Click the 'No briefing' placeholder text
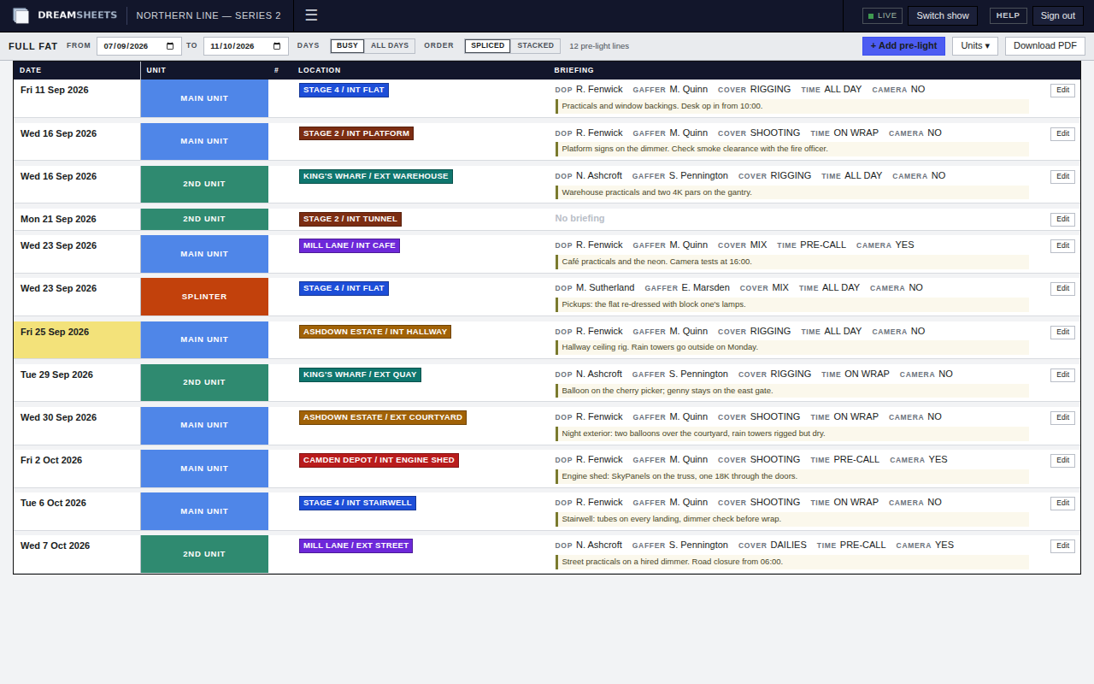 coord(579,219)
